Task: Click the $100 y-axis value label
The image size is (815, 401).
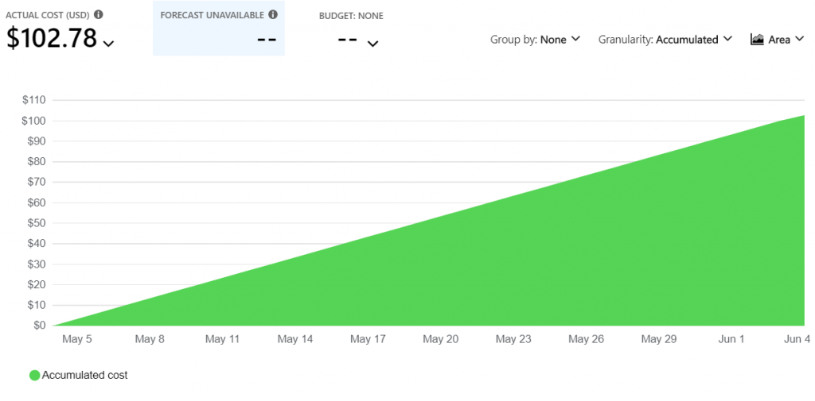Action: pos(33,121)
